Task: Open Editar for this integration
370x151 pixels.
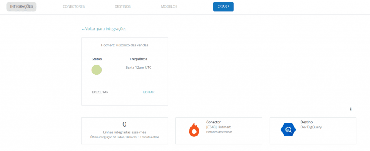Action: click(149, 92)
